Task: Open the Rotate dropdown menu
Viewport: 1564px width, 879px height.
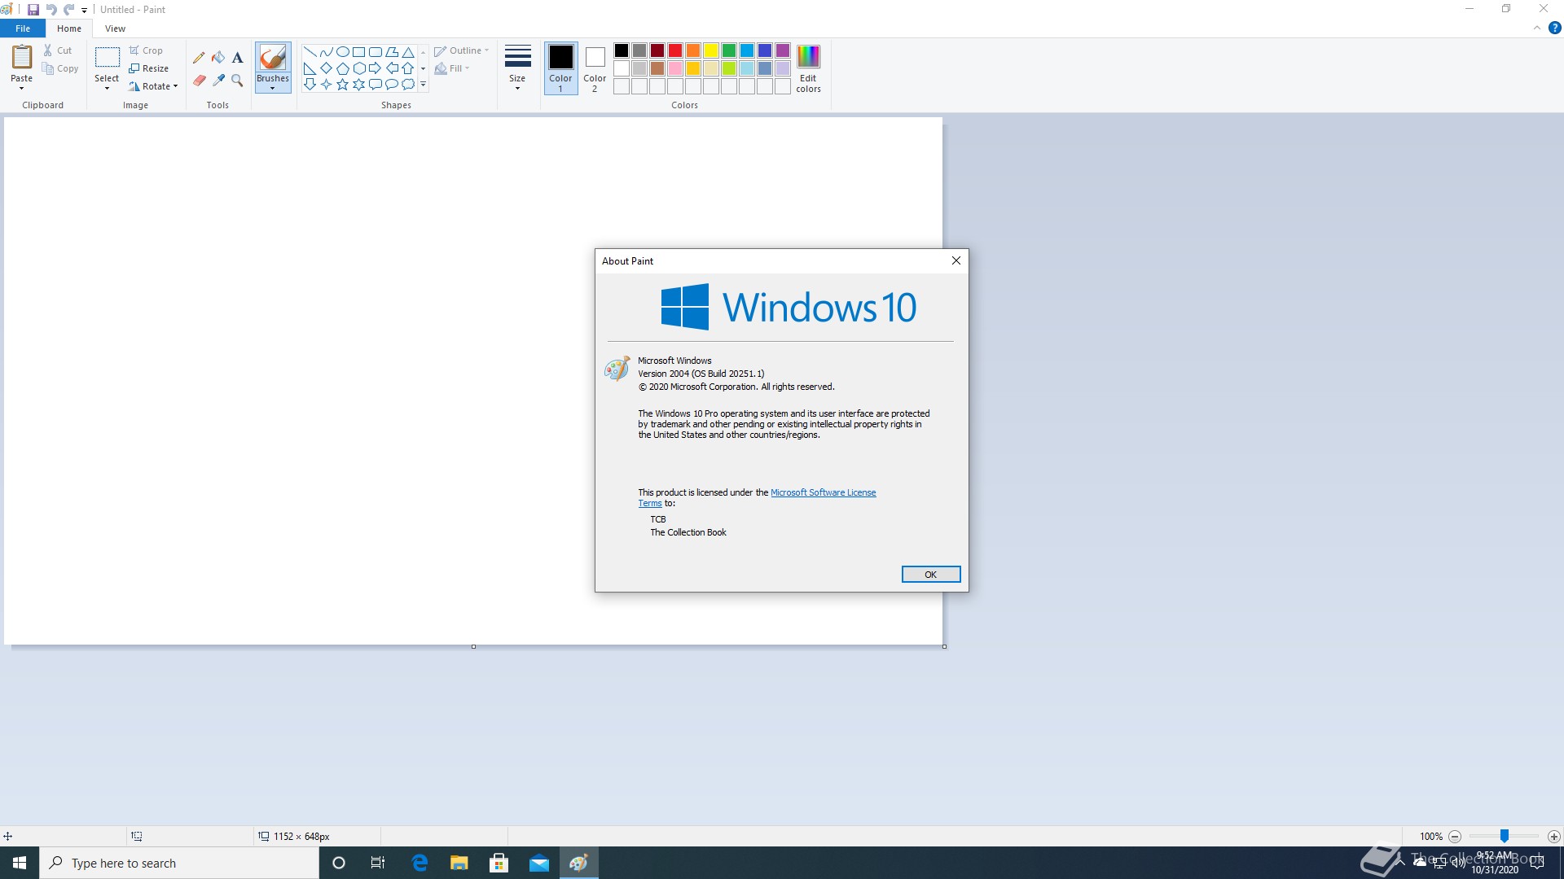Action: click(154, 86)
